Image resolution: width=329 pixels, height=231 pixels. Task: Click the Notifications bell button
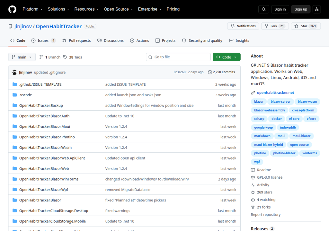pos(243,26)
